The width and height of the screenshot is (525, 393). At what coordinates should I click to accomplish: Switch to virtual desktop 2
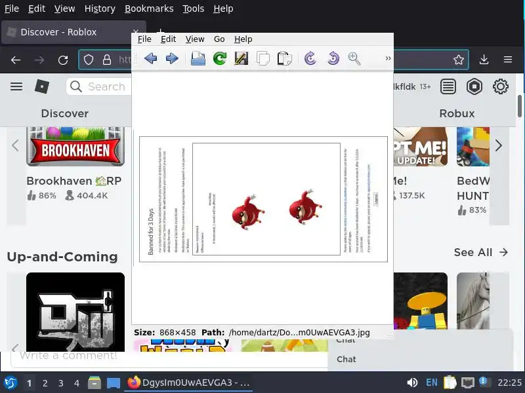45,383
